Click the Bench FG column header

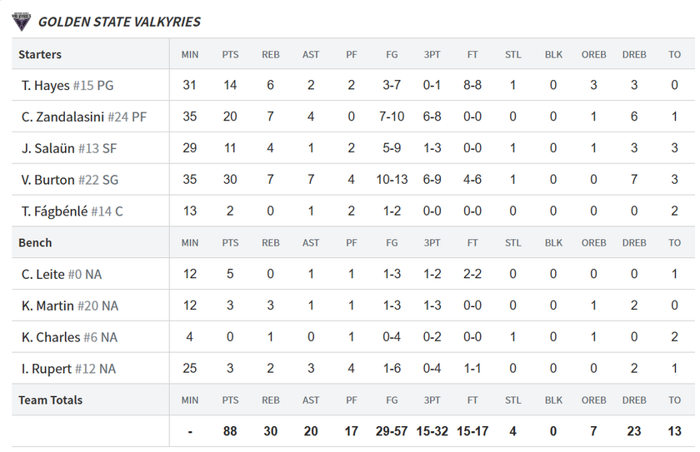(392, 243)
